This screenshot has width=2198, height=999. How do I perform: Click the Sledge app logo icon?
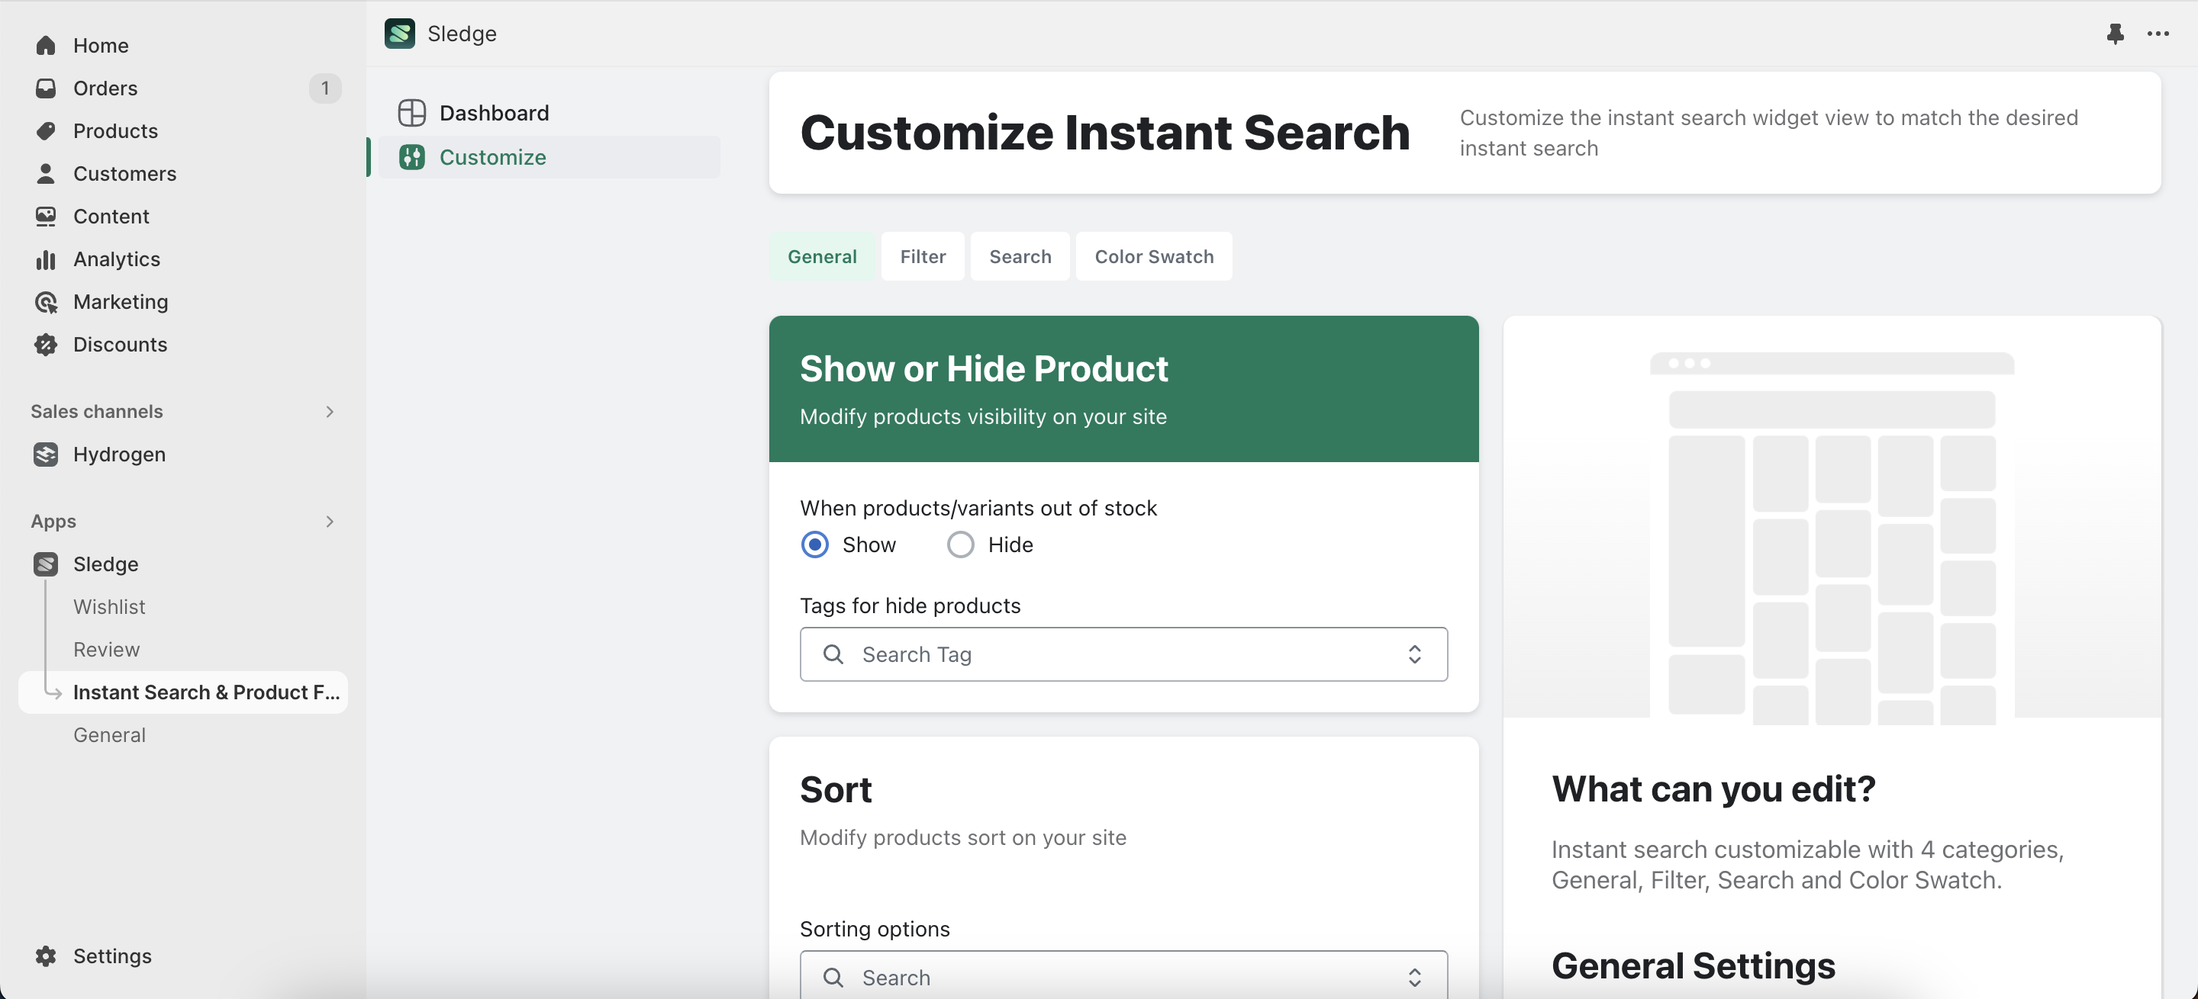(399, 34)
